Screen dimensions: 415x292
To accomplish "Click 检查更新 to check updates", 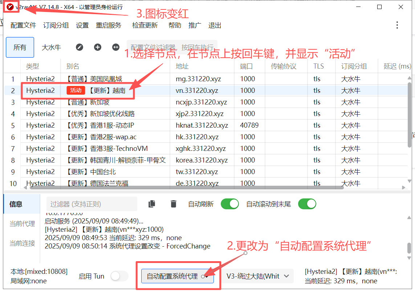I will point(145,25).
